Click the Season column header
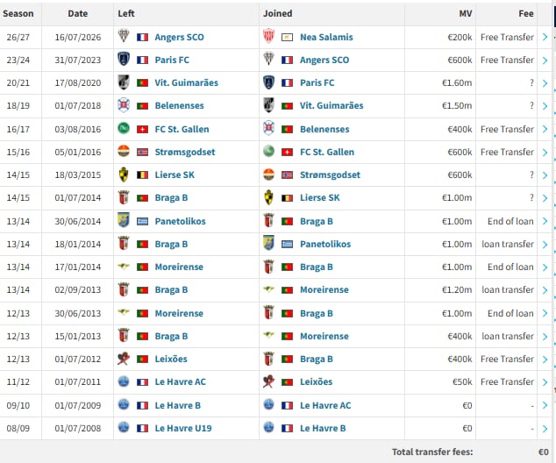This screenshot has width=556, height=463. [18, 13]
